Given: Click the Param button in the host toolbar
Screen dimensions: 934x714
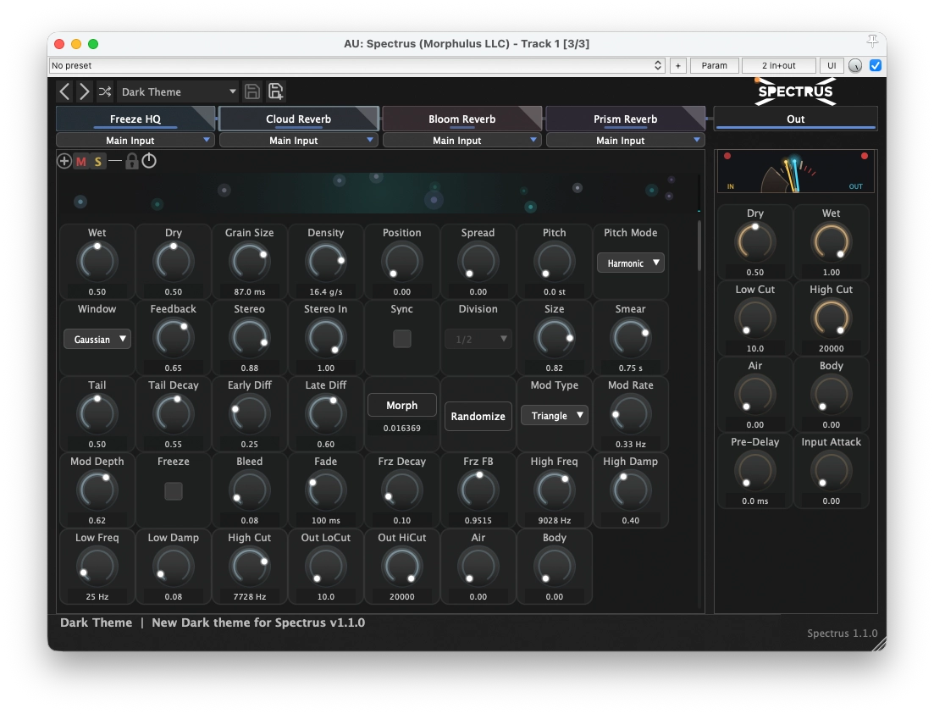Looking at the screenshot, I should click(x=714, y=65).
